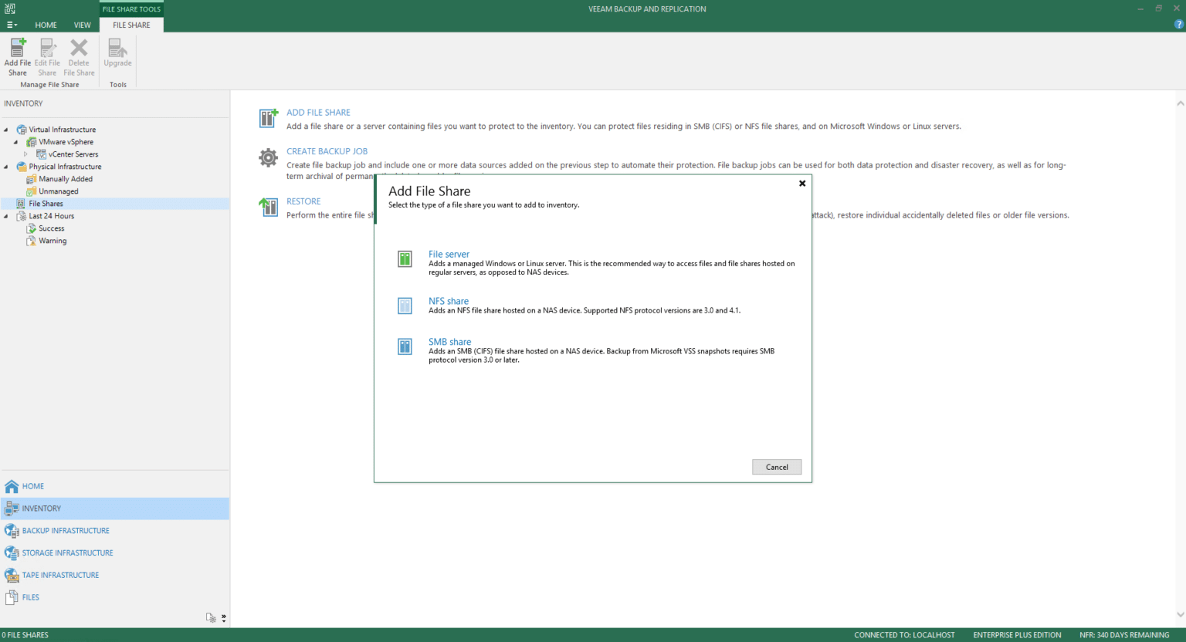Collapse the Virtual Infrastructure tree node
The height and width of the screenshot is (642, 1186).
pos(6,130)
